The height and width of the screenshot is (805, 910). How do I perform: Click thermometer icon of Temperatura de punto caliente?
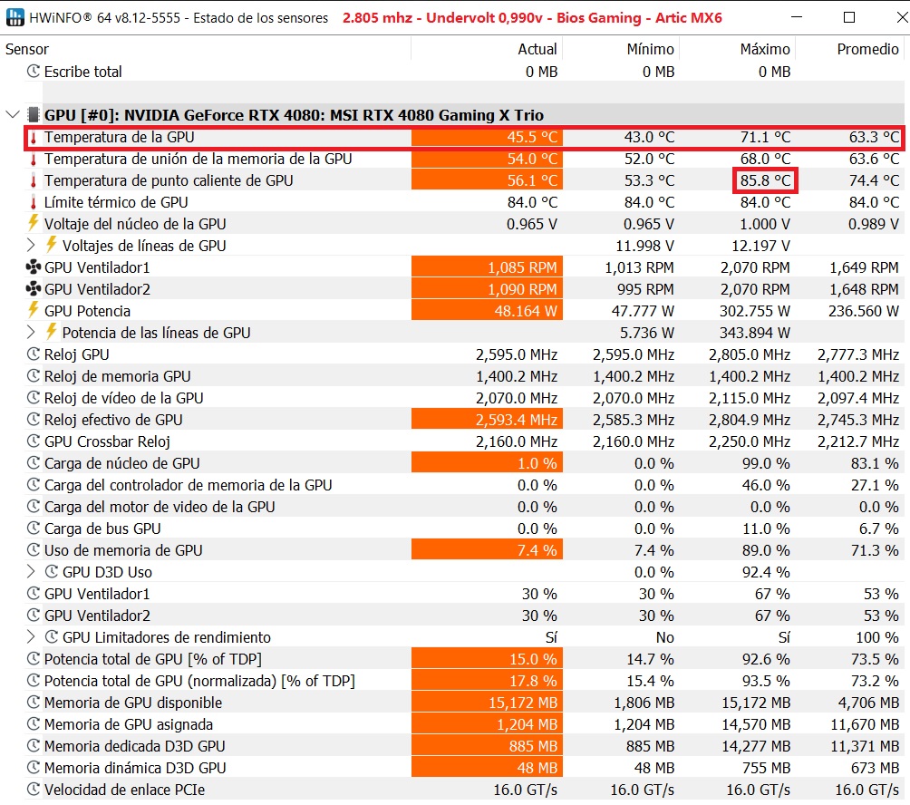pyautogui.click(x=34, y=180)
